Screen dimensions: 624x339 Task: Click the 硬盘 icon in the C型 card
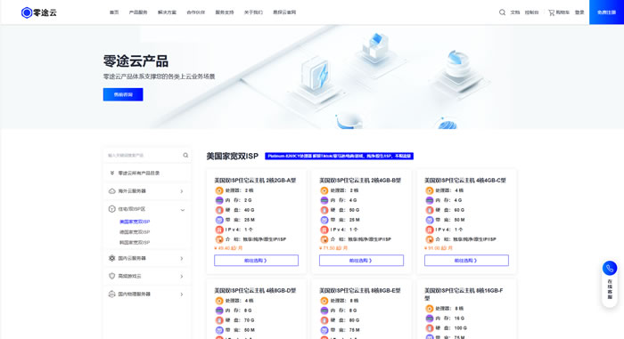(x=430, y=210)
